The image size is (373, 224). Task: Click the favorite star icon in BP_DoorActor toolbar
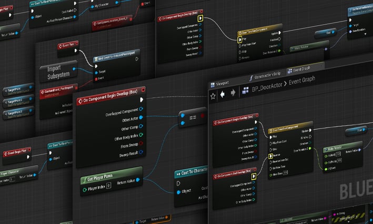[x=213, y=96]
